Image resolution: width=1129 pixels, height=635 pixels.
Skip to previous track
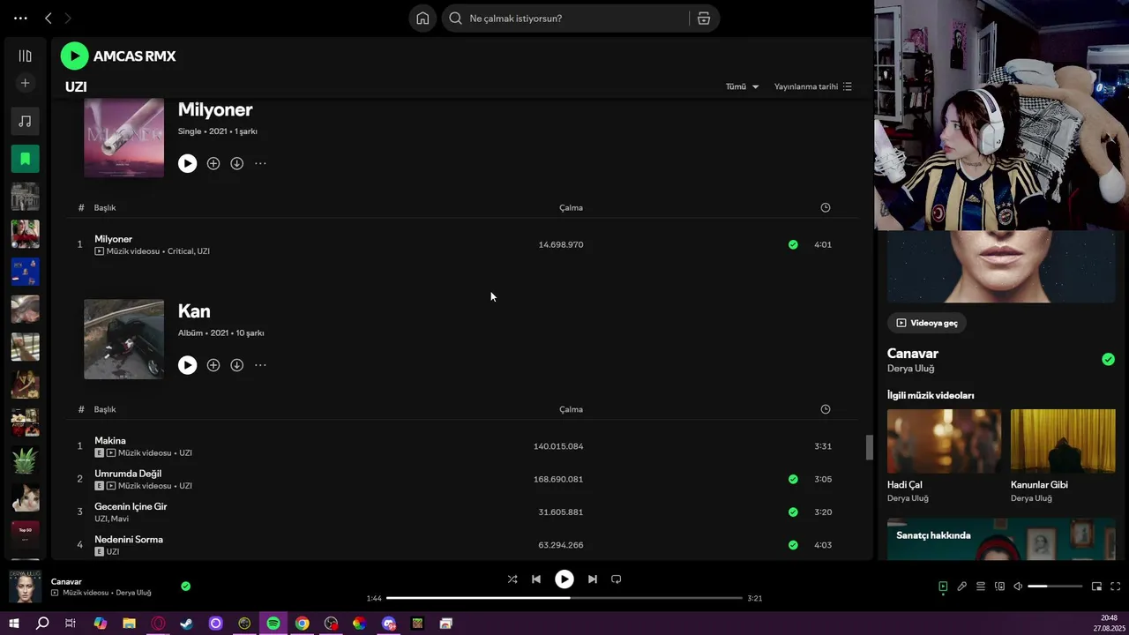coord(536,579)
